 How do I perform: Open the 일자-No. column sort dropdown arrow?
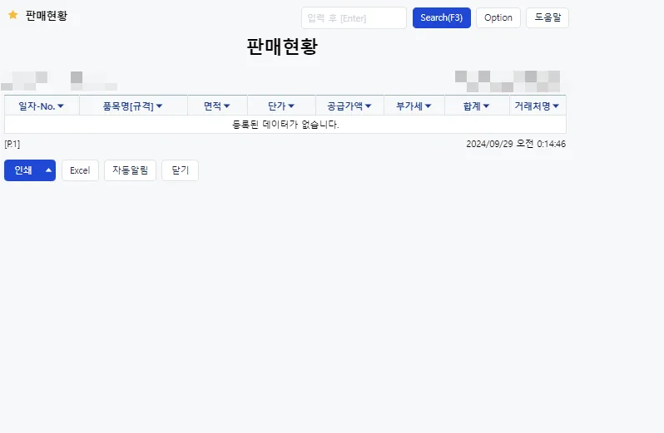(x=61, y=106)
